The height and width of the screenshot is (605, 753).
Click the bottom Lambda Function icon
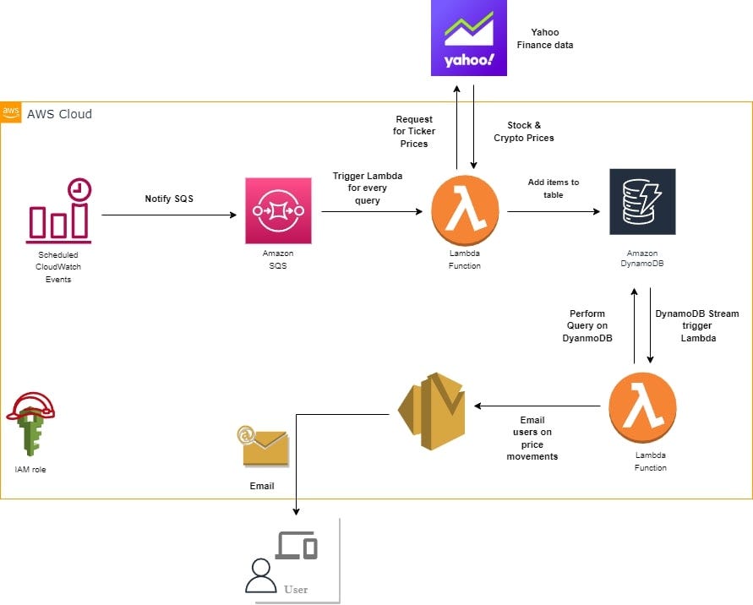point(642,407)
